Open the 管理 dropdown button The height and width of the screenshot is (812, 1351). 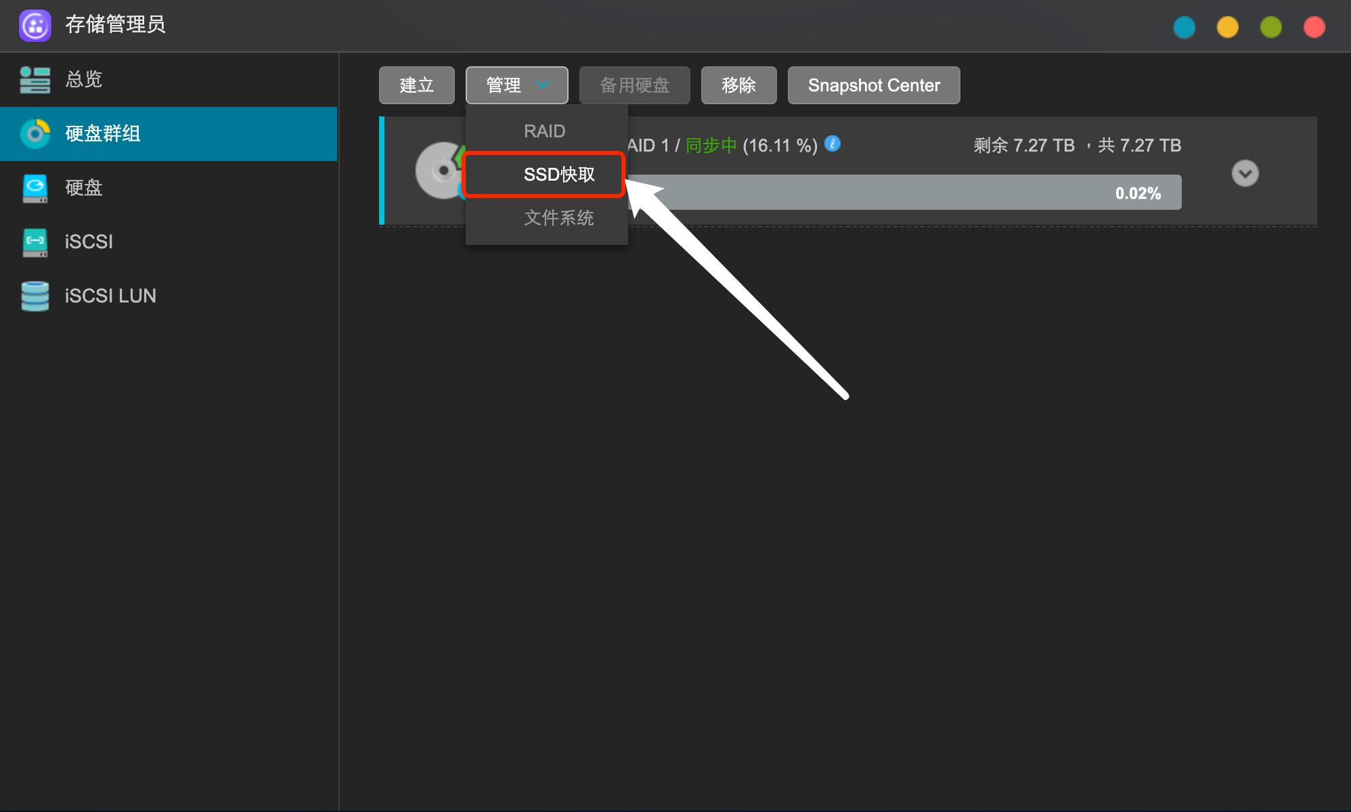click(516, 85)
